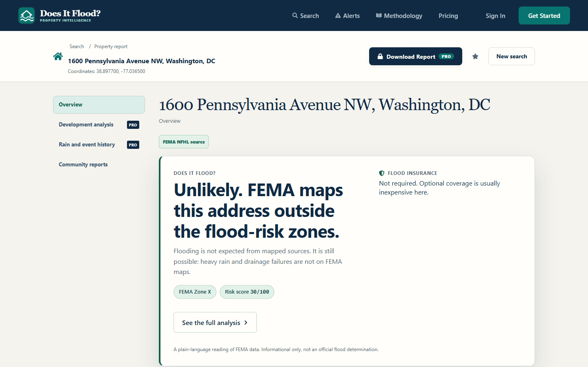The image size is (588, 367).
Task: Click the See the full analysis button text
Action: pos(211,323)
